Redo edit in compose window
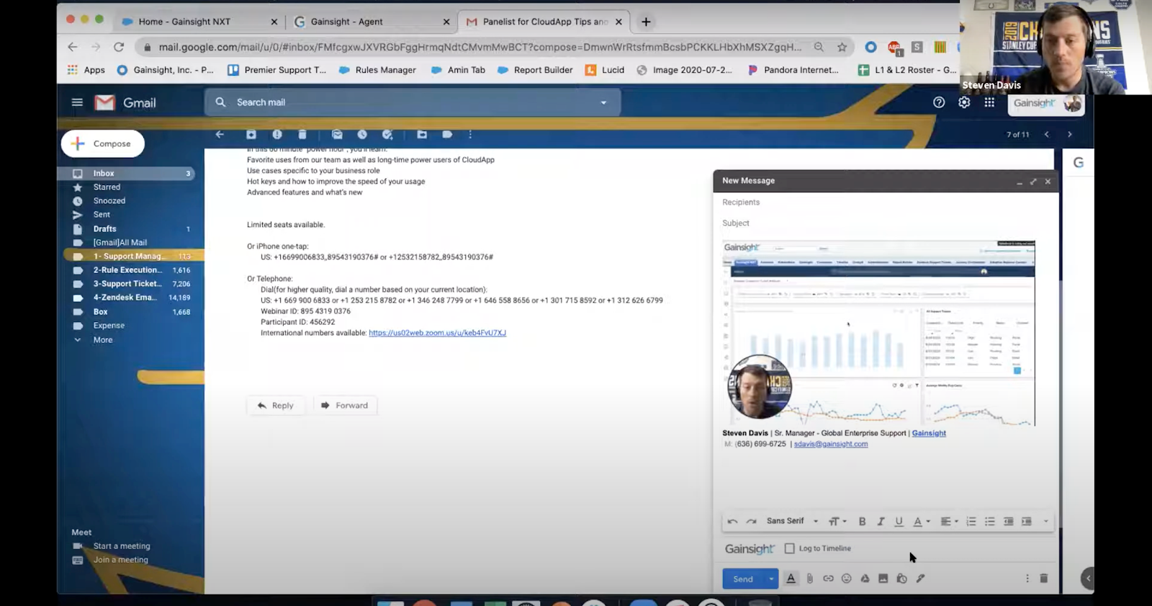1152x606 pixels. pos(752,522)
